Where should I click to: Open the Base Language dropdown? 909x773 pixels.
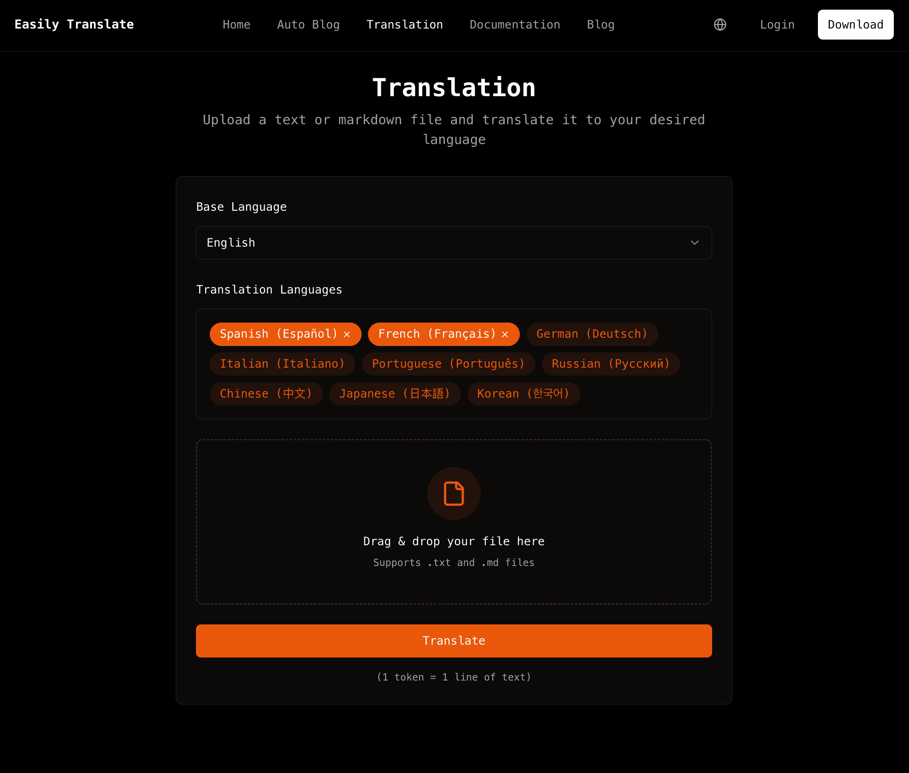pyautogui.click(x=454, y=242)
